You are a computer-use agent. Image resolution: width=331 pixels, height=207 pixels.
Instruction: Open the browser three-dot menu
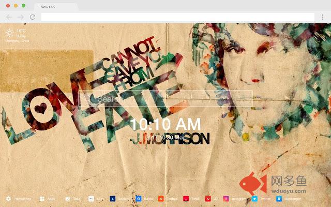click(x=322, y=17)
